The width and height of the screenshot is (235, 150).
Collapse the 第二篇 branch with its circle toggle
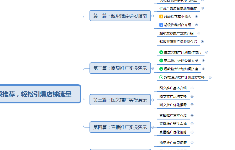pos(153,68)
